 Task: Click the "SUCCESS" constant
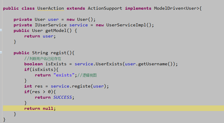pyautogui.click(x=62, y=97)
